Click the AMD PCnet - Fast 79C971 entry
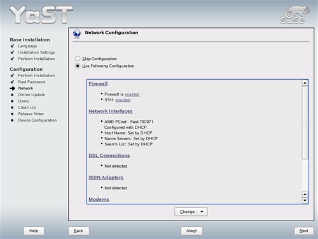The image size is (318, 239). (128, 122)
